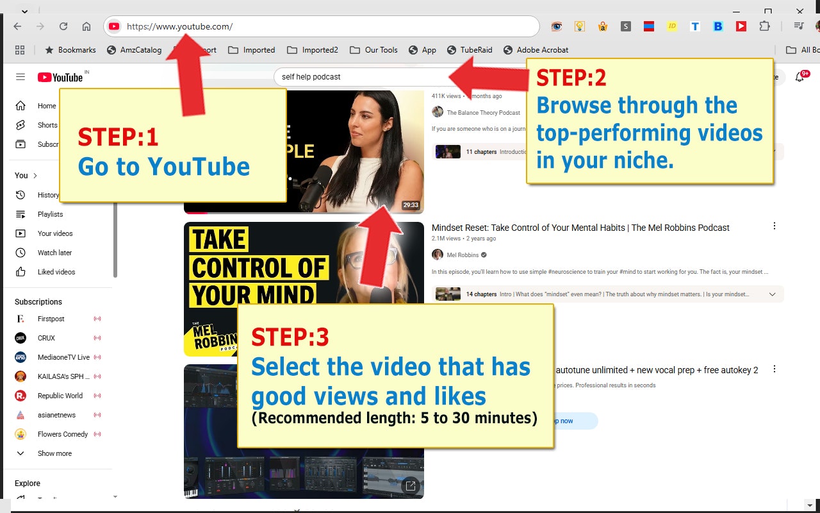
Task: Click the lightbulb extension icon
Action: click(580, 26)
